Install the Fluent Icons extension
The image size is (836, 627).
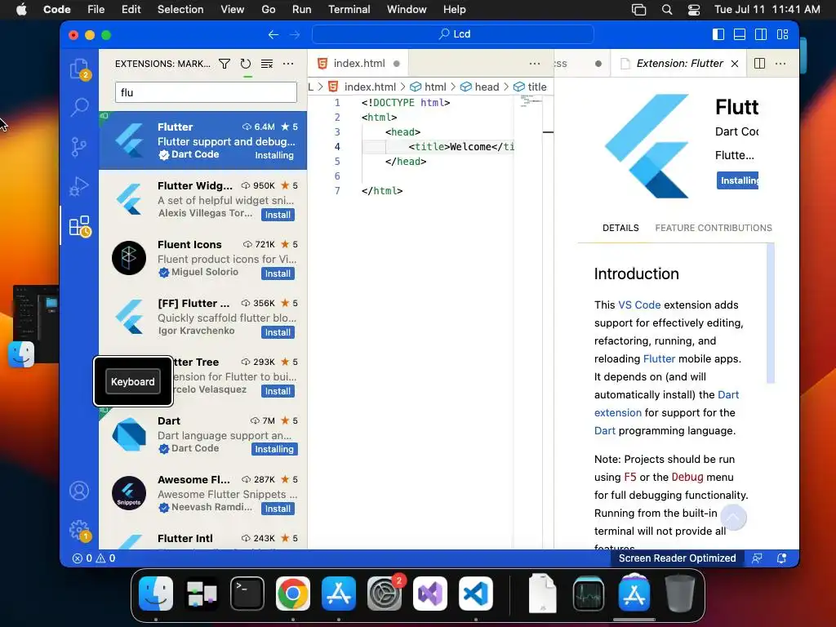tap(278, 273)
